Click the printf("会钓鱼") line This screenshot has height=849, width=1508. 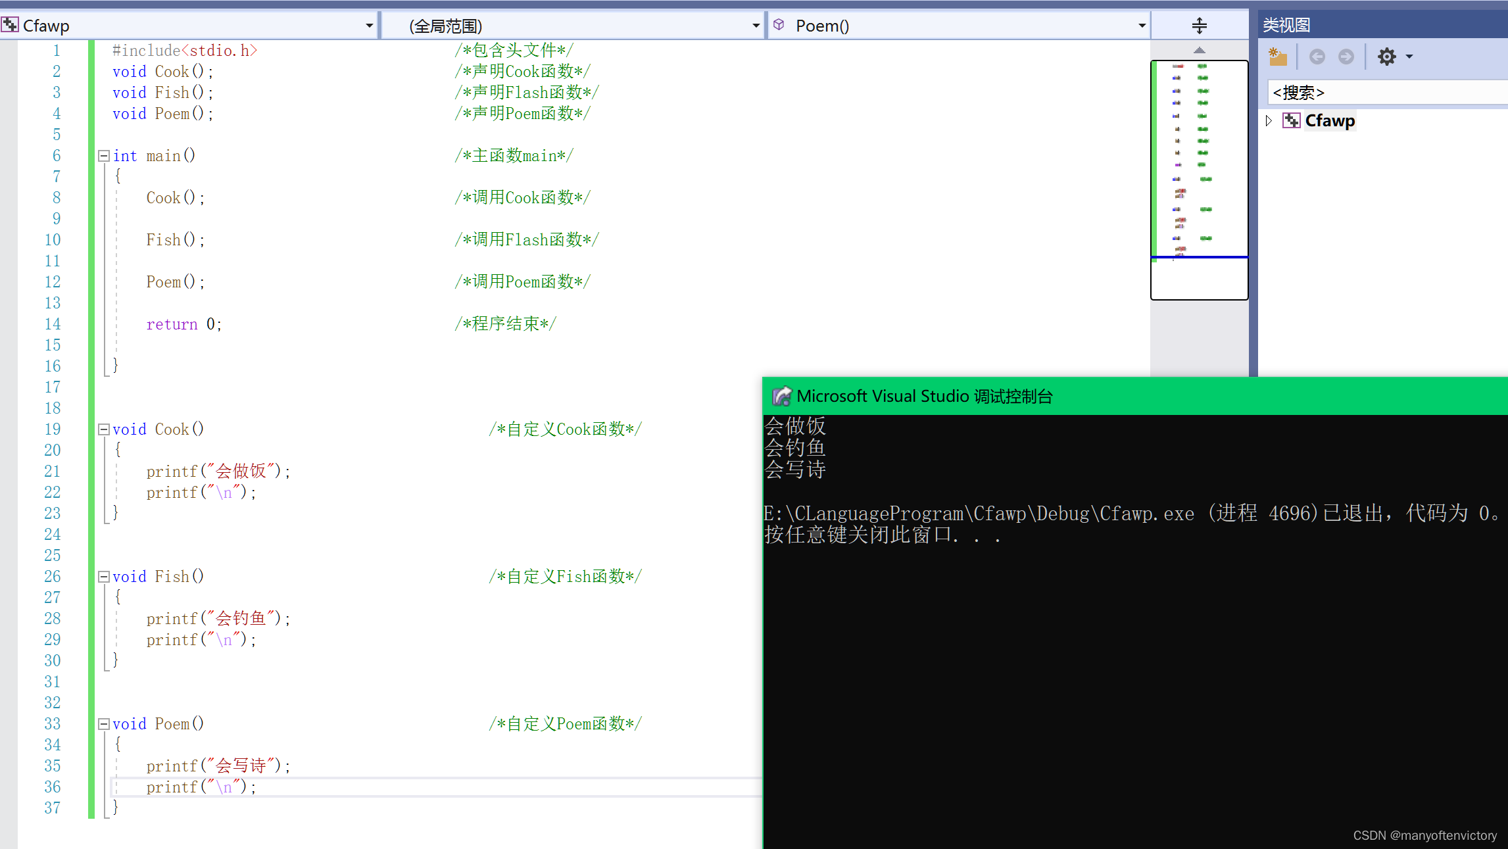point(218,619)
